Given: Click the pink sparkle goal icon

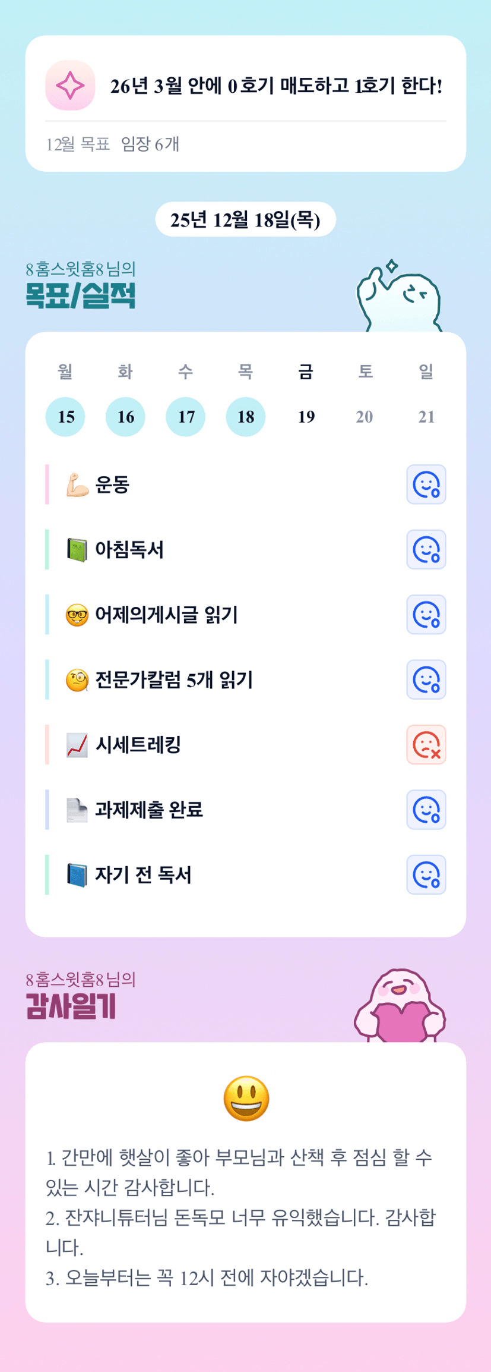Looking at the screenshot, I should pos(70,86).
